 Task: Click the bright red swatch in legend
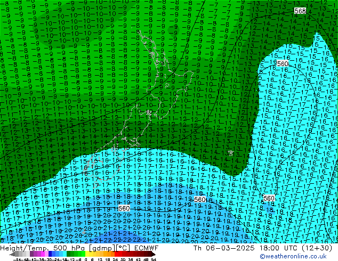tap(117, 255)
